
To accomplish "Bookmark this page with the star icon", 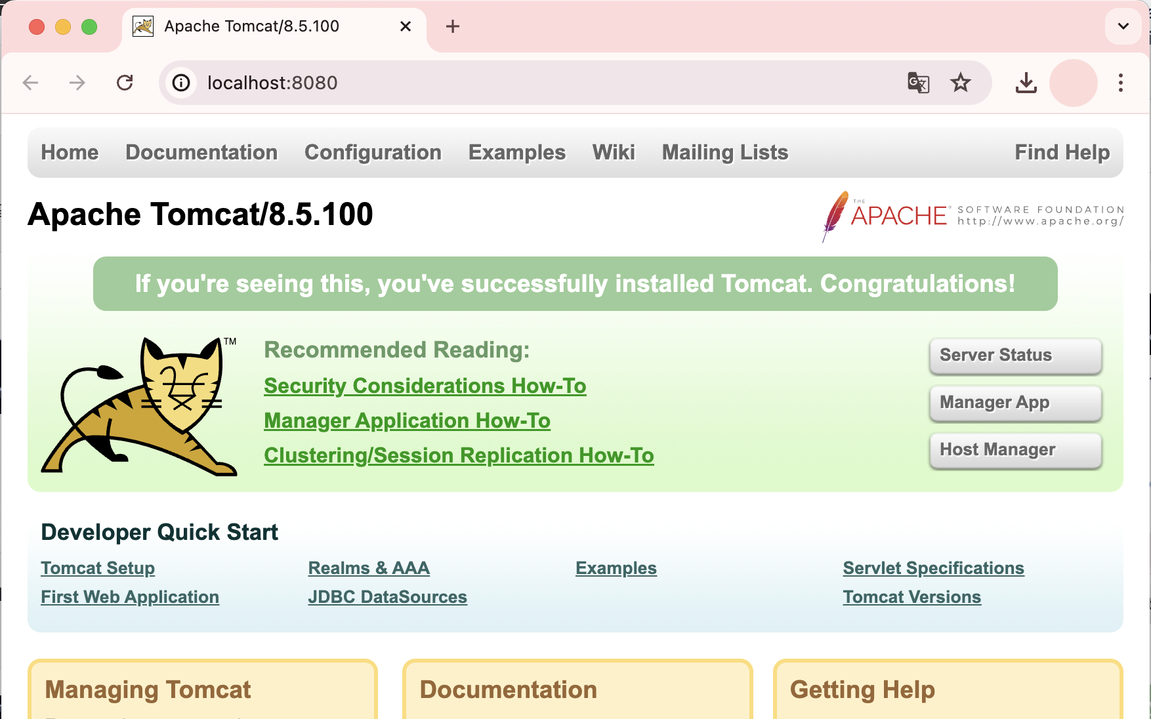I will tap(961, 83).
